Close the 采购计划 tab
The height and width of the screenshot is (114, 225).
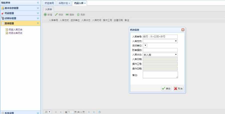point(69,3)
